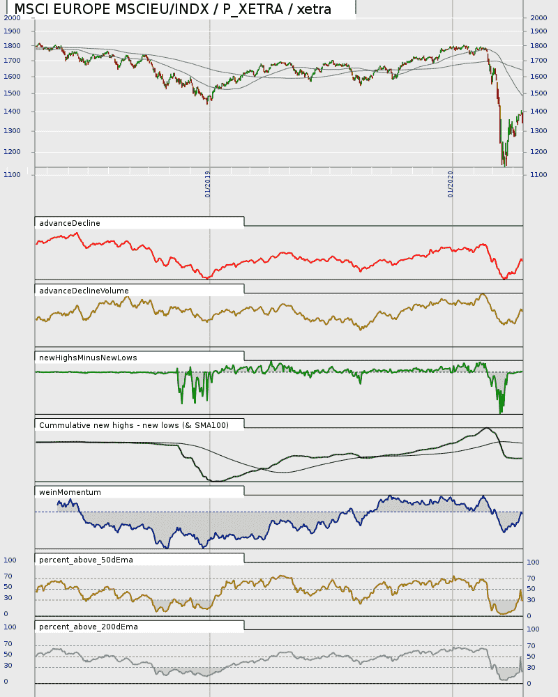Image resolution: width=558 pixels, height=697 pixels.
Task: Select the advanceDeclineVolume panel label
Action: [x=84, y=291]
